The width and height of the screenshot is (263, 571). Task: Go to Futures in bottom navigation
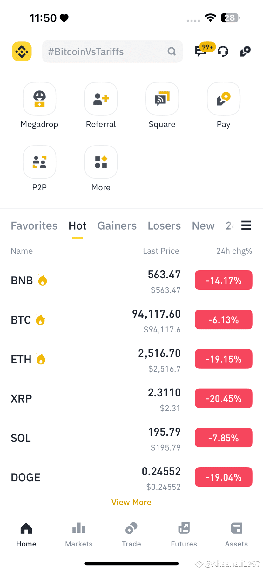[184, 535]
